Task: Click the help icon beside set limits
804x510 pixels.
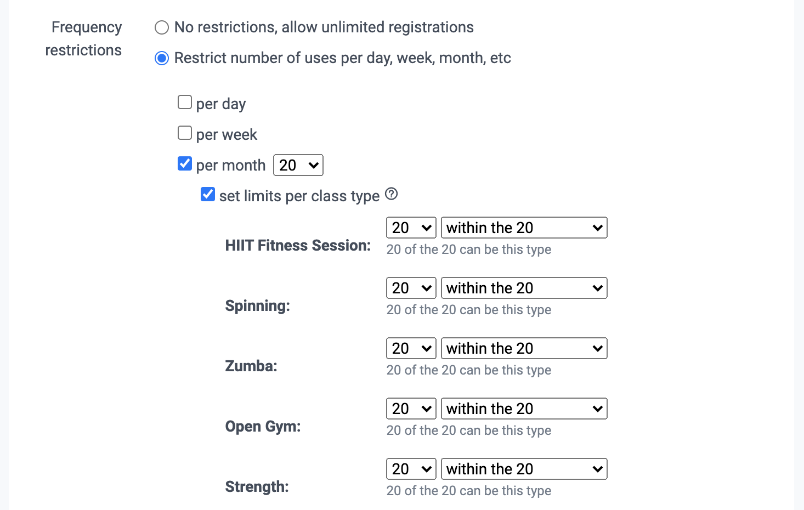Action: coord(392,194)
